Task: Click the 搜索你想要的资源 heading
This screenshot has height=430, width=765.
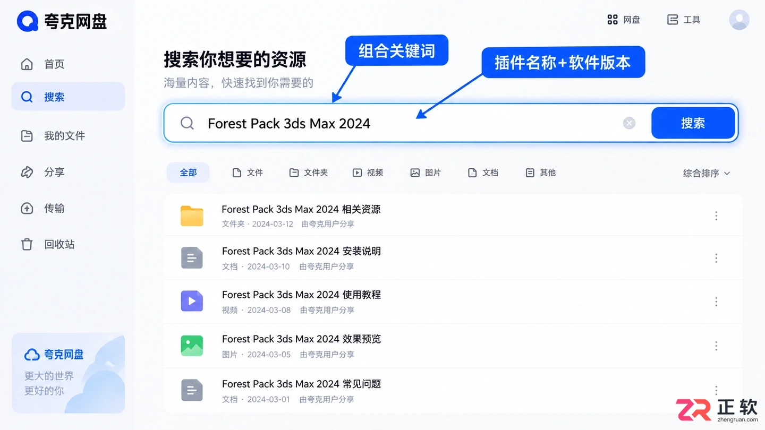Action: pos(235,59)
